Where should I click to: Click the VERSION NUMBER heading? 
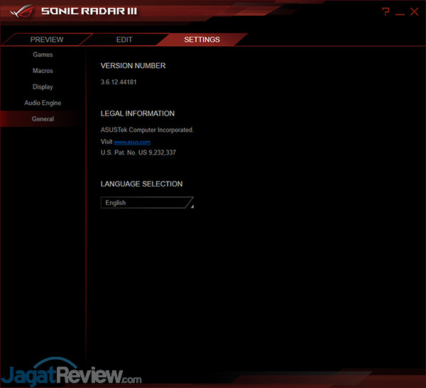pos(133,66)
